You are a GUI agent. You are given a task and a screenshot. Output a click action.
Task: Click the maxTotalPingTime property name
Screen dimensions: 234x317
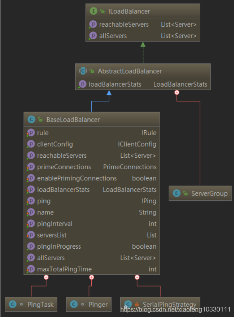click(64, 269)
